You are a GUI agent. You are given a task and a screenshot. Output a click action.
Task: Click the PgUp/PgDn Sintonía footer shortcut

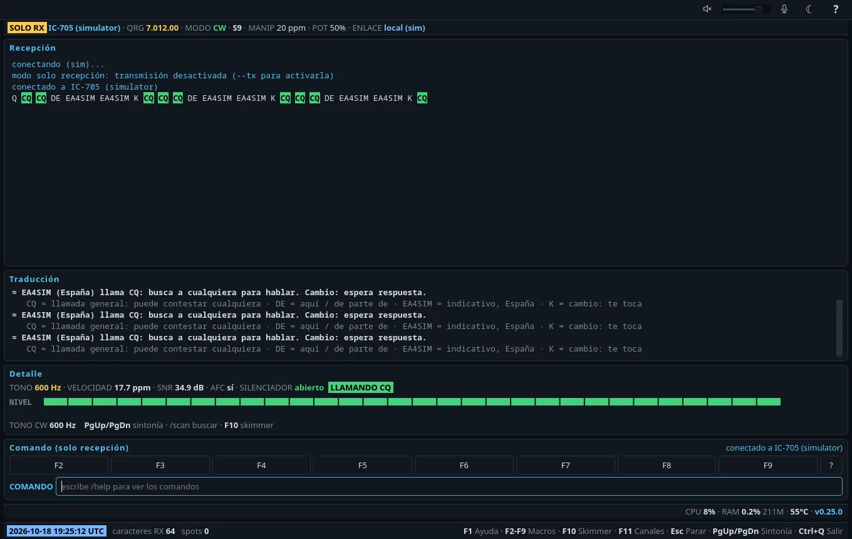tap(752, 531)
